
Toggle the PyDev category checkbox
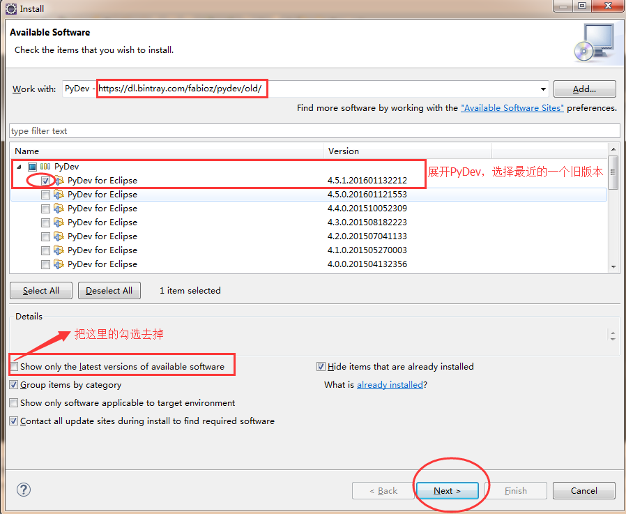click(x=32, y=167)
